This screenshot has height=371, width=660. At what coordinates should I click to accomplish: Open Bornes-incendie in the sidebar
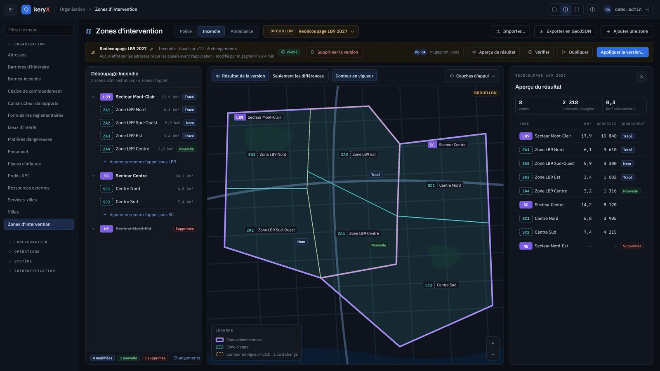(24, 79)
